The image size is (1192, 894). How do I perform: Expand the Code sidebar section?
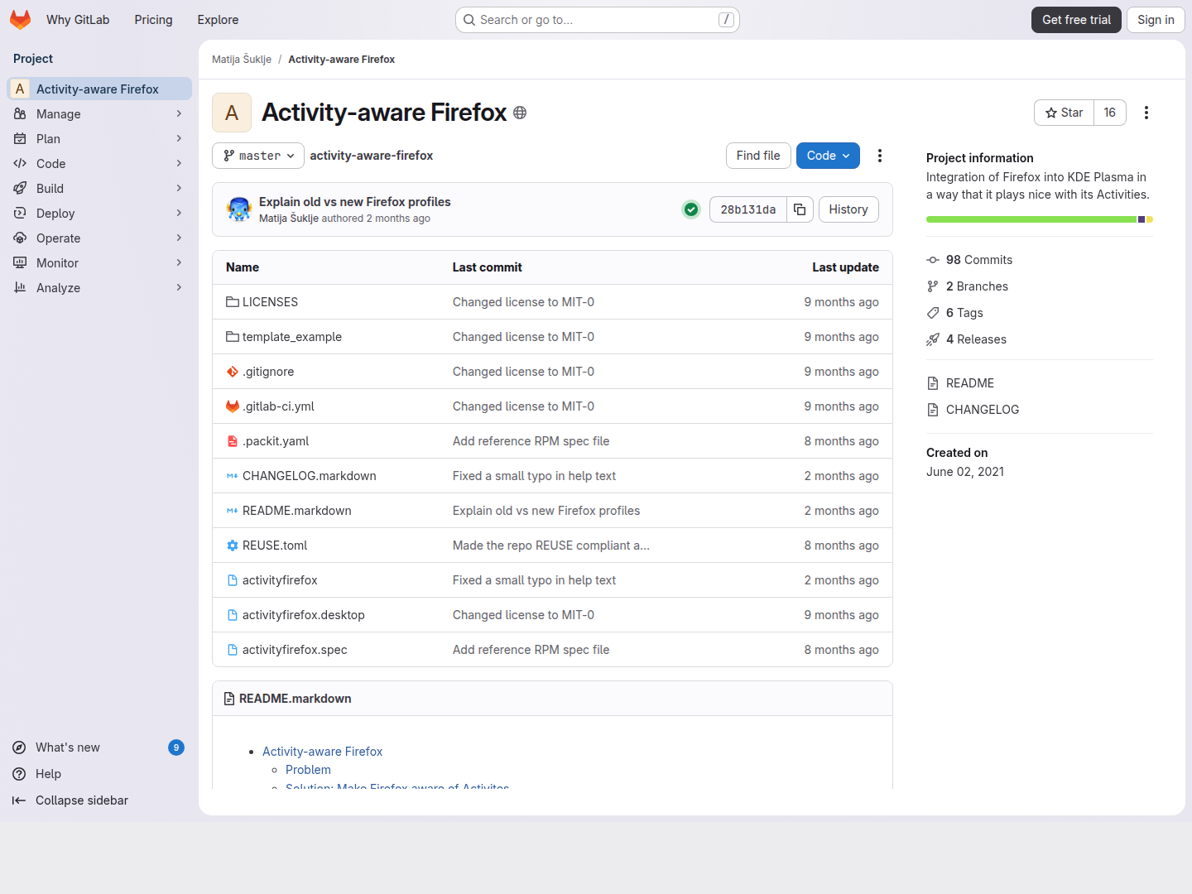(x=99, y=164)
